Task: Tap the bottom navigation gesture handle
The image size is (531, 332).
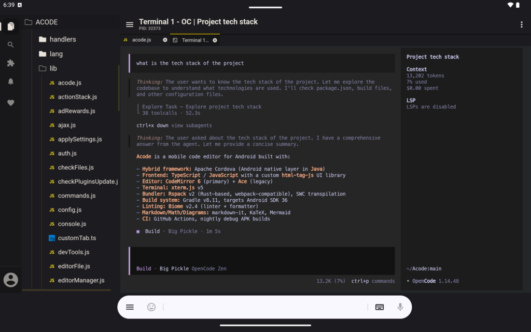Action: [x=265, y=325]
